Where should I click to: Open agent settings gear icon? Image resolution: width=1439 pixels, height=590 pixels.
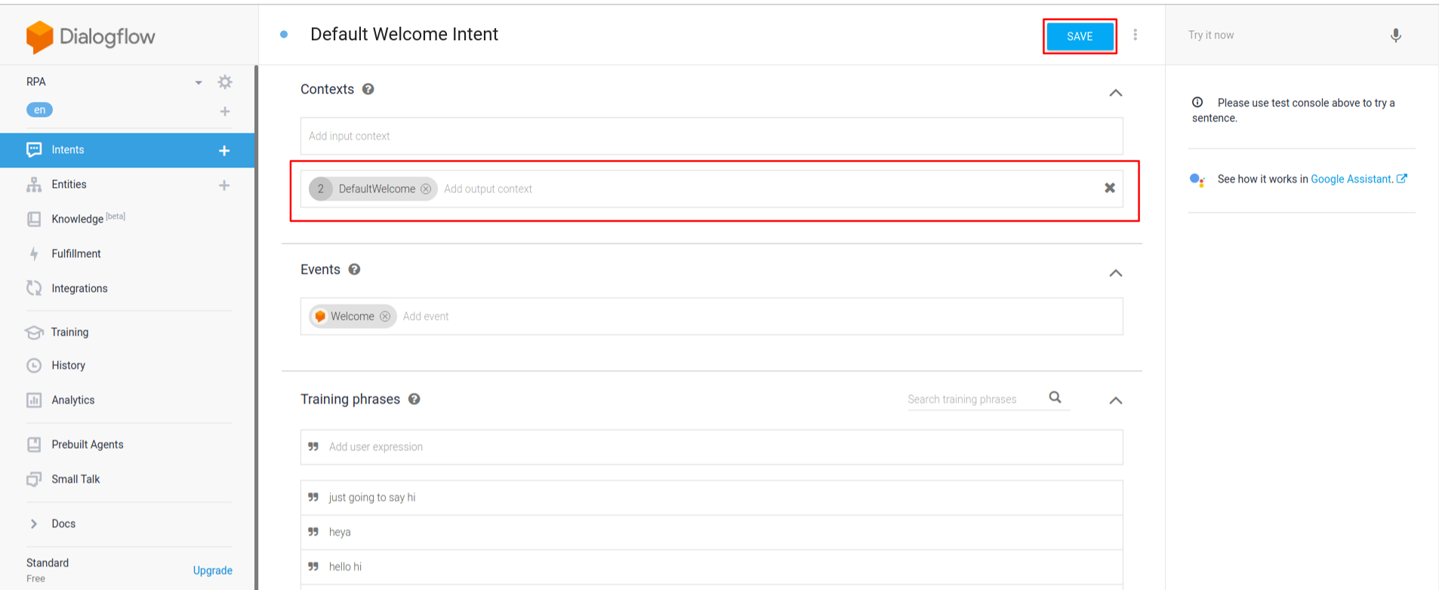tap(225, 82)
